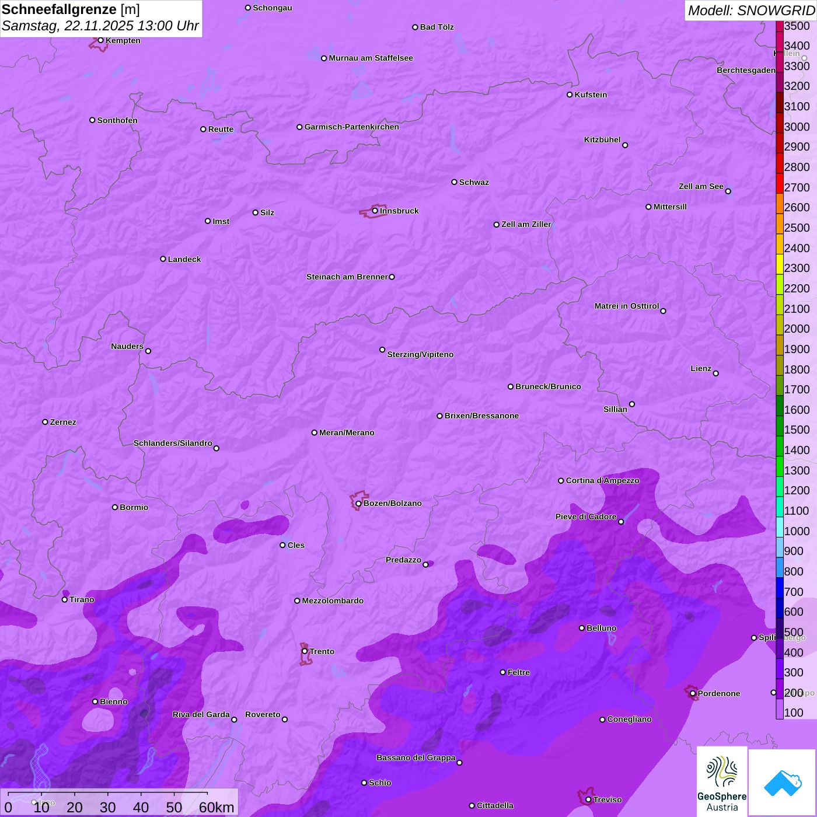Image resolution: width=817 pixels, height=817 pixels.
Task: Select the bright yellow legend swatch
Action: (x=780, y=264)
